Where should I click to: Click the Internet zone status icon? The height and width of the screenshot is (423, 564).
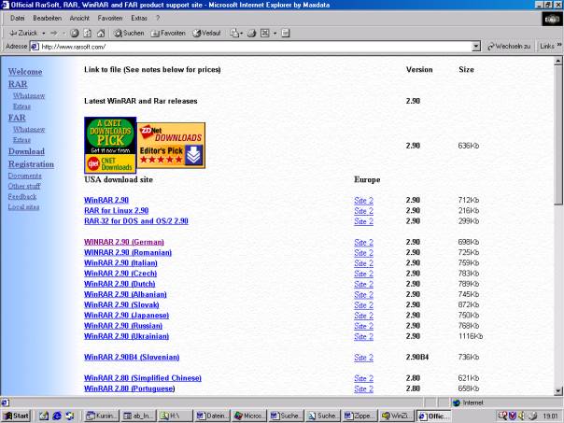(x=457, y=402)
